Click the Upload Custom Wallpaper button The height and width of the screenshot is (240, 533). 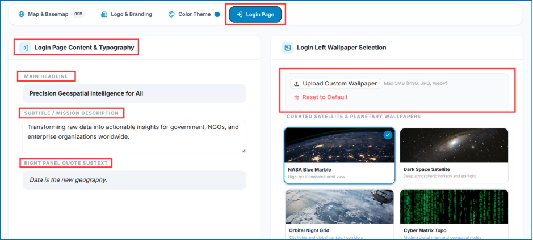(x=335, y=83)
